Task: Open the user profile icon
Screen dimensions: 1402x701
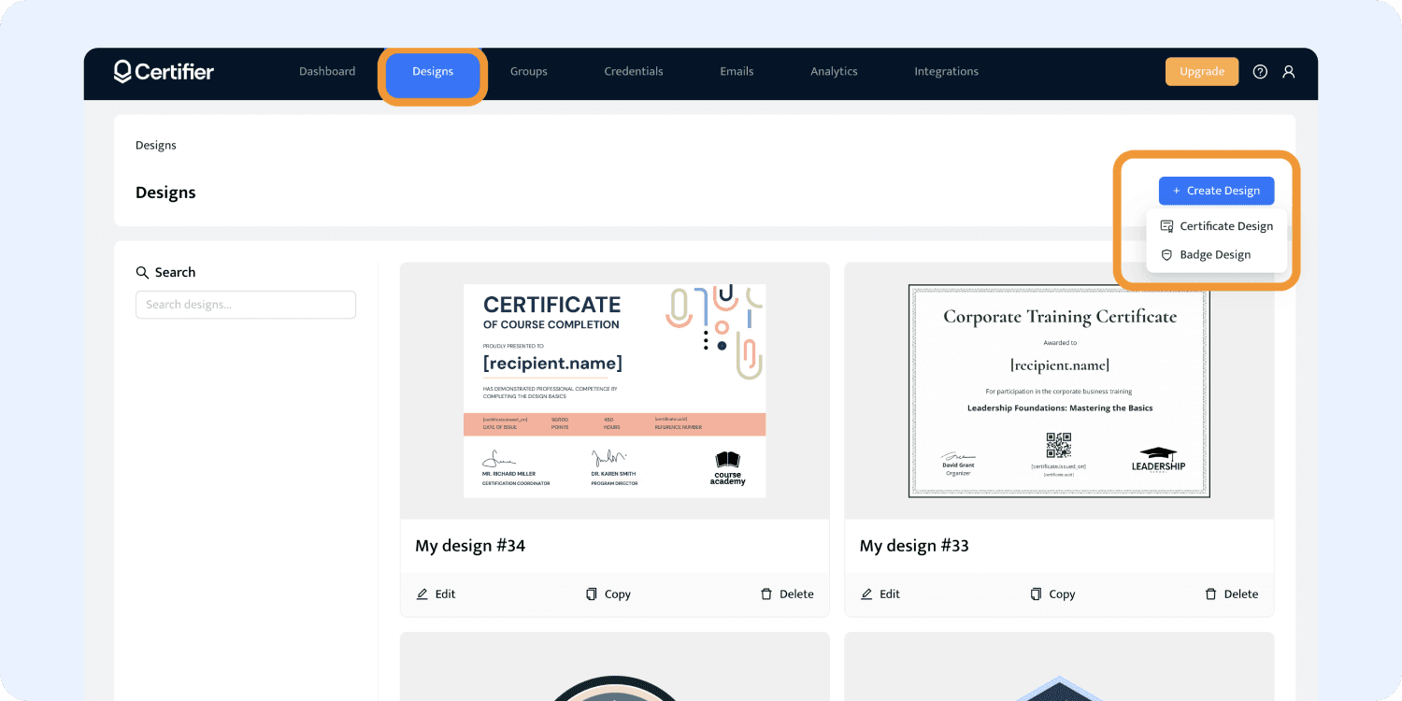Action: [x=1289, y=72]
